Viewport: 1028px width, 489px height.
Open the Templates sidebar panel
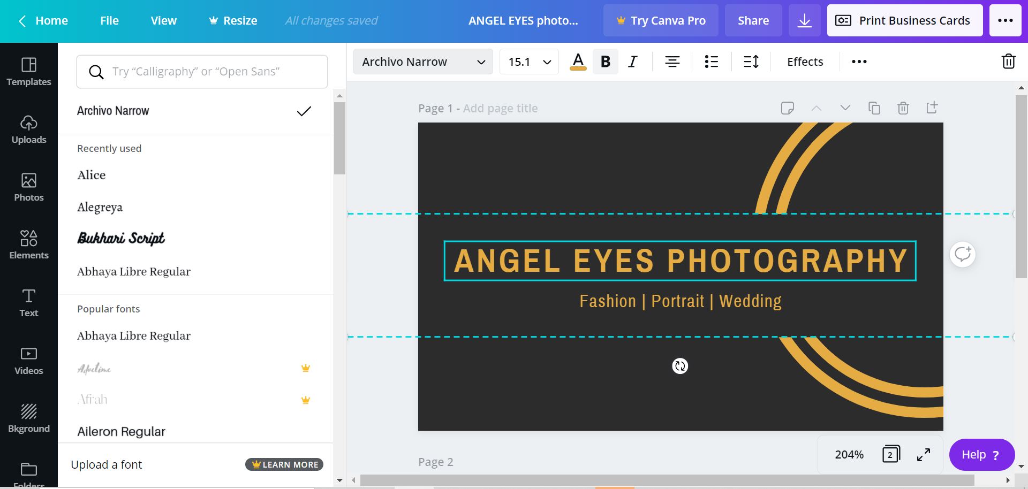point(29,72)
